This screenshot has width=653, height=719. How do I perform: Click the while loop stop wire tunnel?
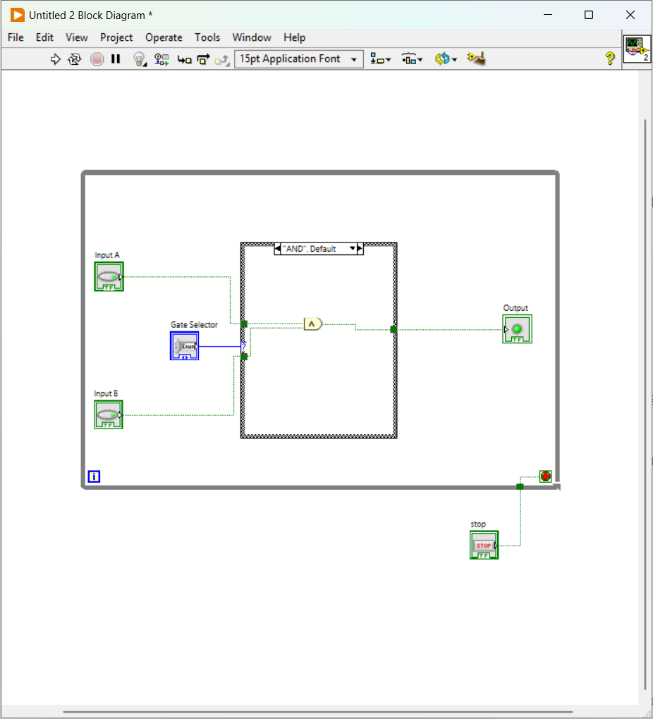[520, 486]
